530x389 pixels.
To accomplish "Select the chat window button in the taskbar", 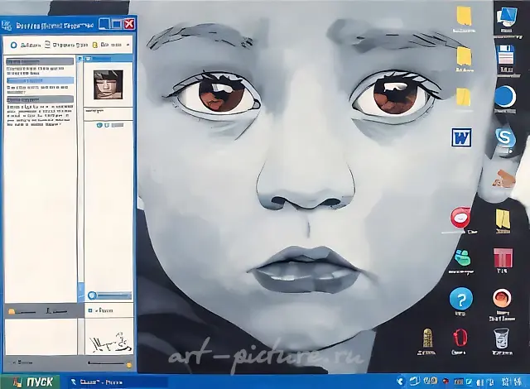I will tap(117, 382).
